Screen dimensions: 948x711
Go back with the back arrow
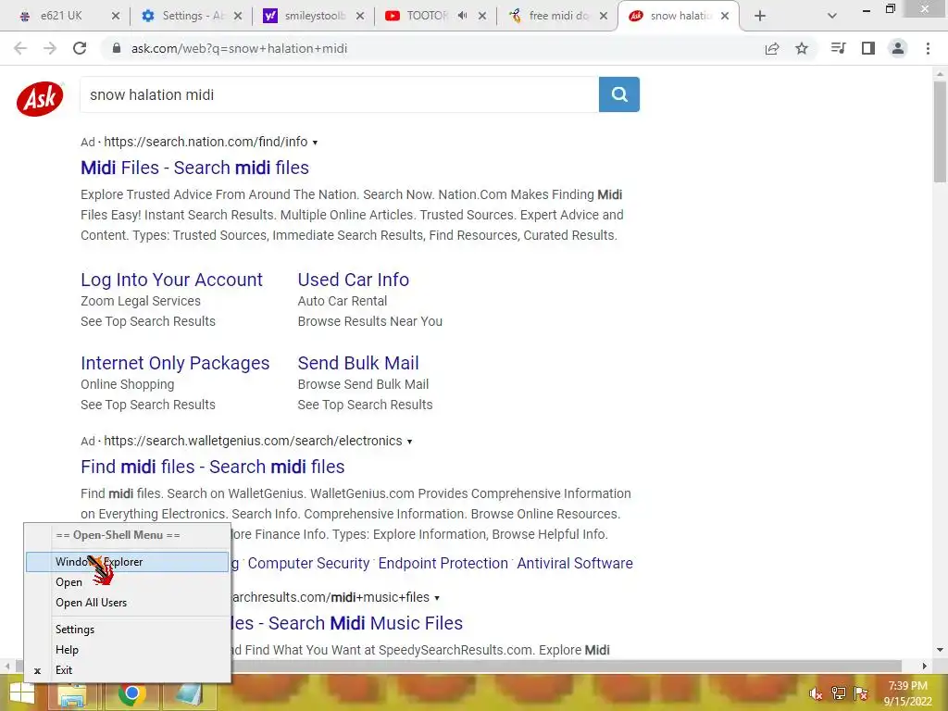pyautogui.click(x=20, y=48)
